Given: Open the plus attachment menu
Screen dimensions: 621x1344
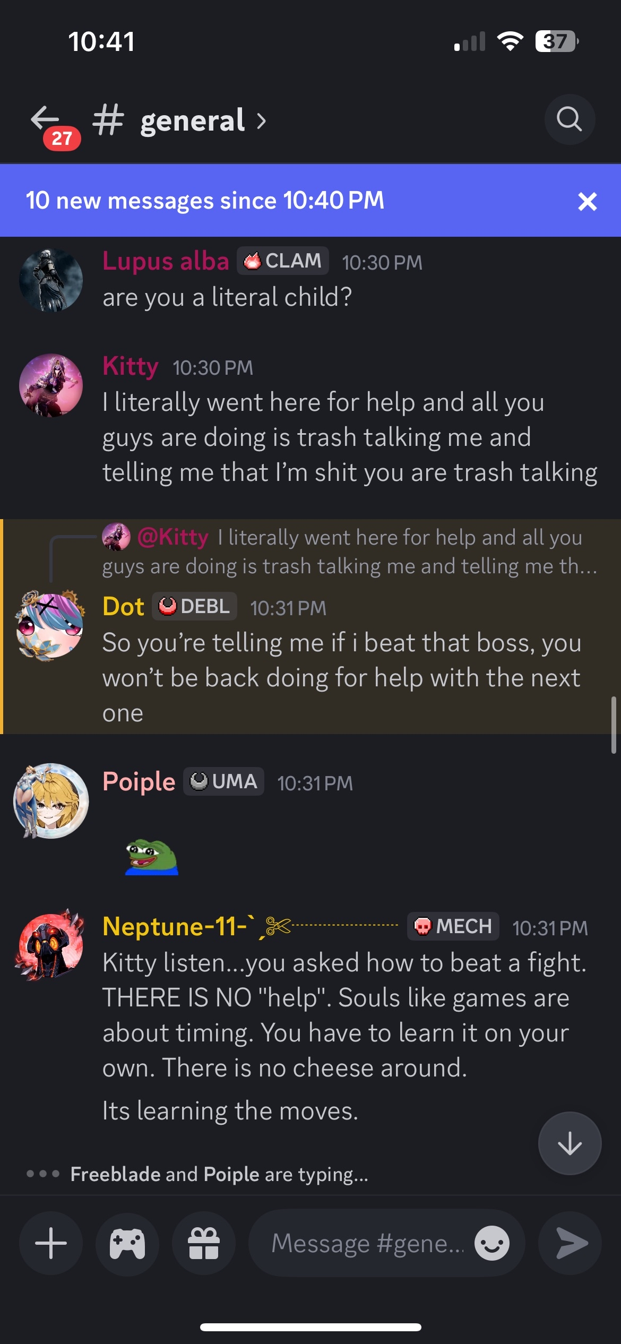Looking at the screenshot, I should pos(51,1243).
